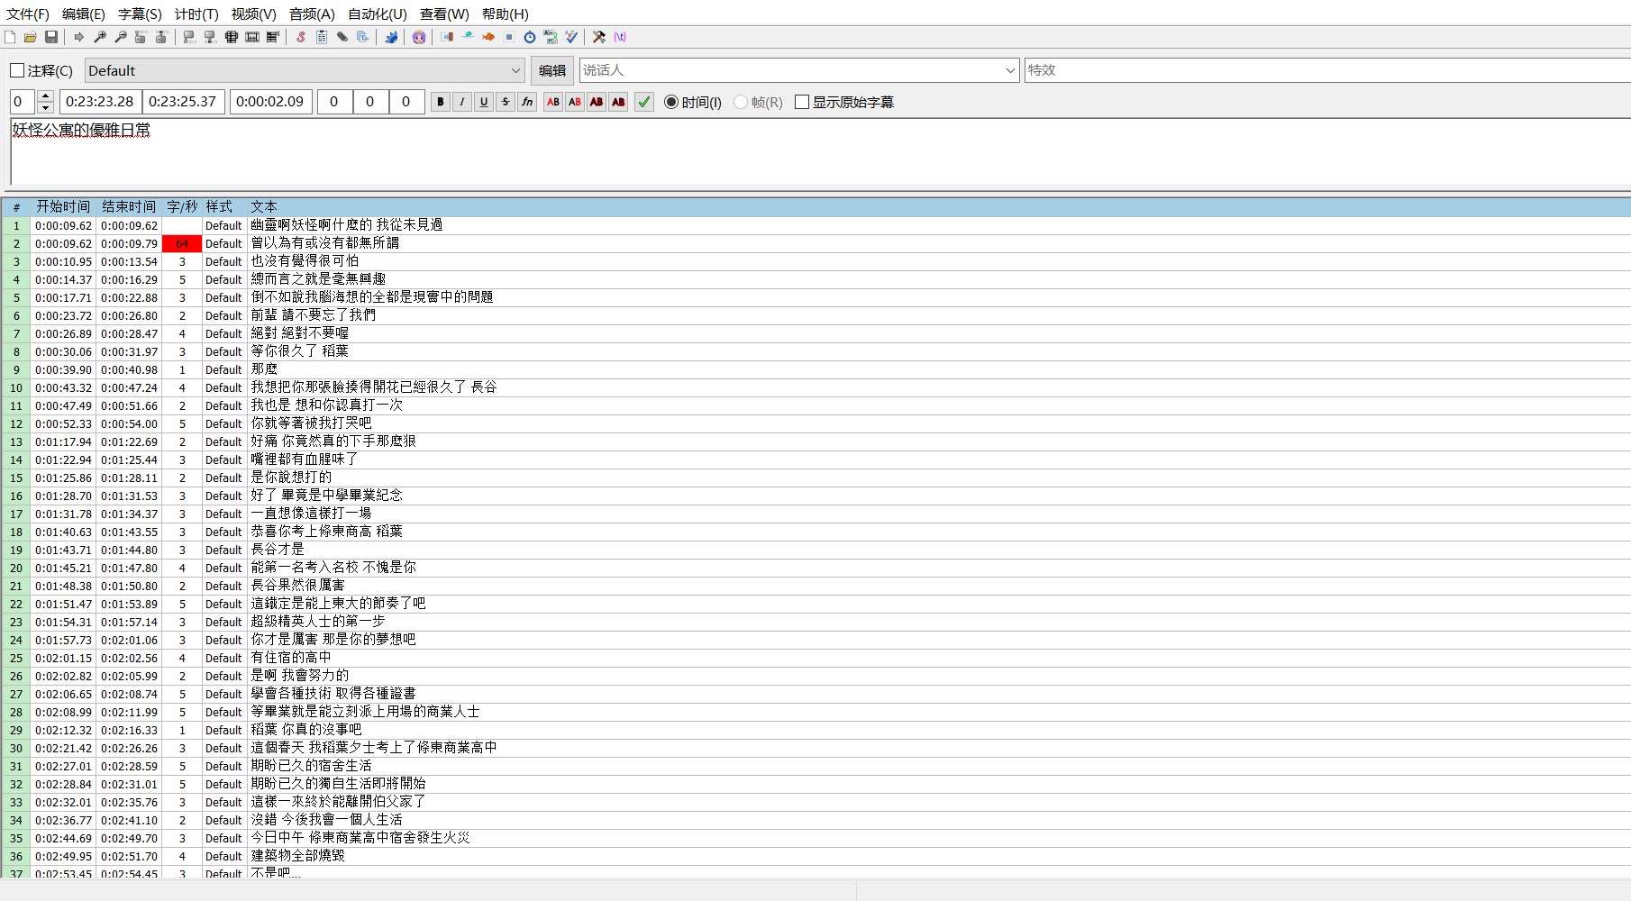1631x901 pixels.
Task: Select the 时间(I) radio button
Action: pos(671,102)
